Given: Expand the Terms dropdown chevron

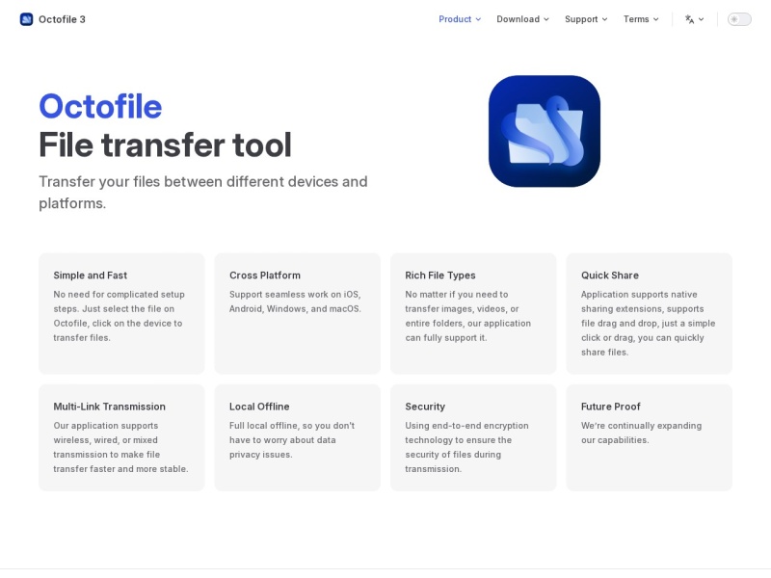Looking at the screenshot, I should pyautogui.click(x=656, y=19).
